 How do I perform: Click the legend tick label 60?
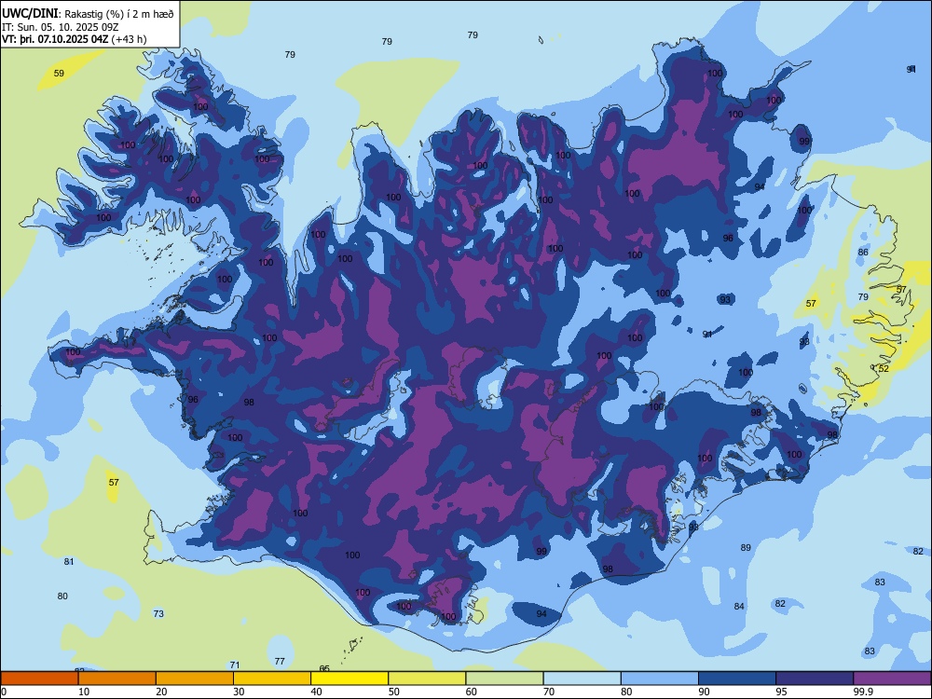pyautogui.click(x=472, y=692)
